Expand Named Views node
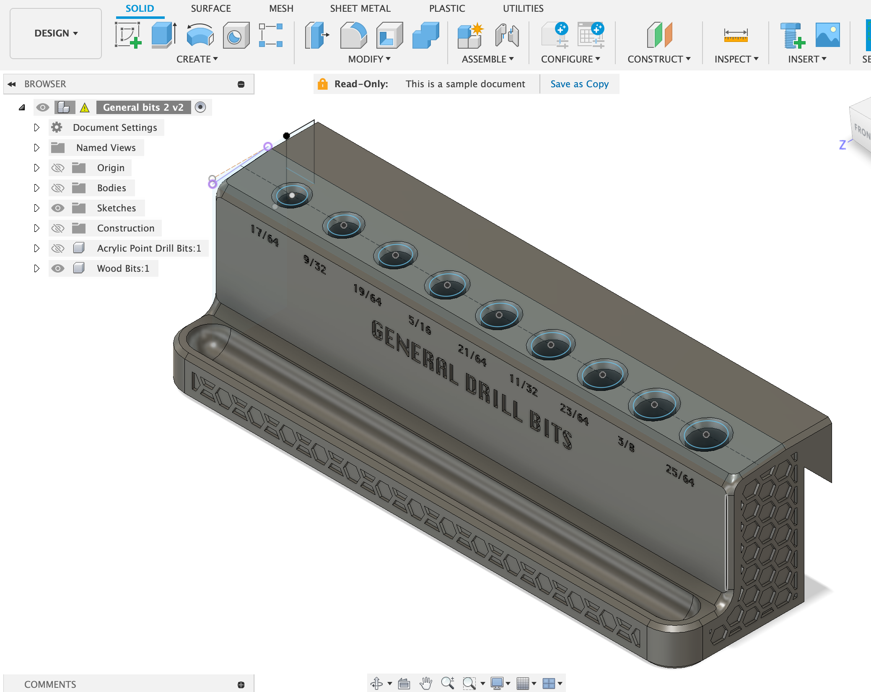Image resolution: width=871 pixels, height=692 pixels. [36, 148]
